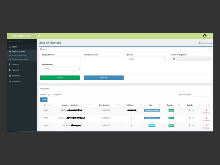This screenshot has height=165, width=220.
Task: Open the Mostrar registros count dropdown
Action: coord(51,95)
